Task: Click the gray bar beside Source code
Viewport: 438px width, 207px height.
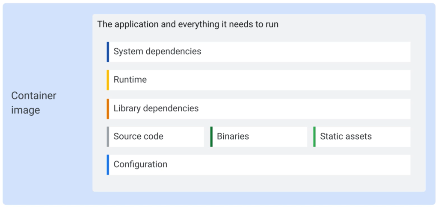Action: click(x=108, y=137)
